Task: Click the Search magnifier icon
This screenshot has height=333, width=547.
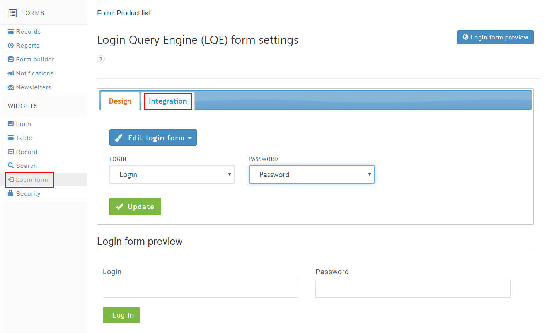Action: pos(11,166)
